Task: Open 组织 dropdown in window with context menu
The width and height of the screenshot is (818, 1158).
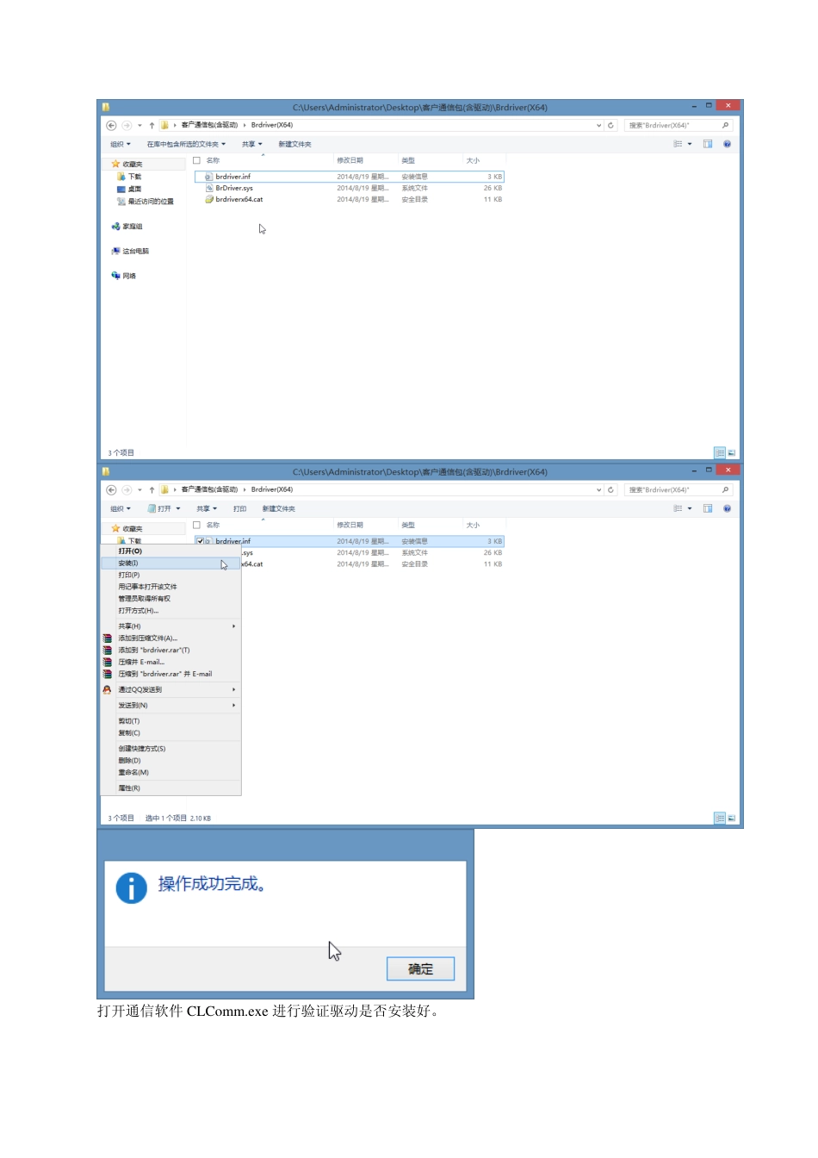Action: (121, 508)
